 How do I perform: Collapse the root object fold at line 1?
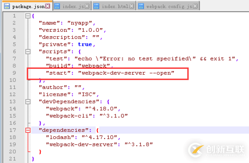pyautogui.click(x=28, y=16)
